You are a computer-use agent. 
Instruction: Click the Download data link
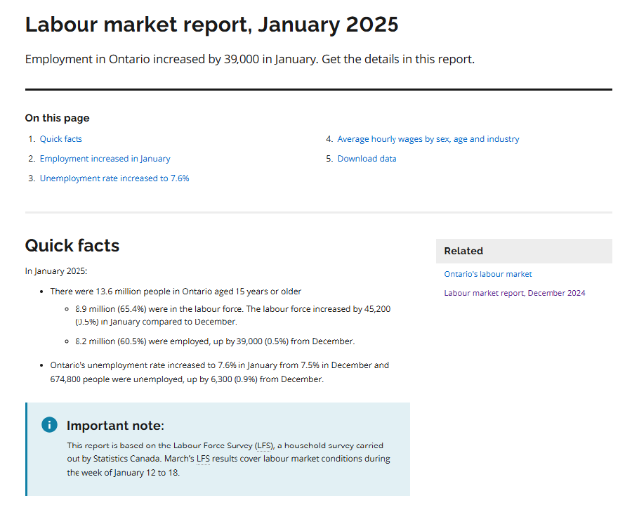coord(367,159)
